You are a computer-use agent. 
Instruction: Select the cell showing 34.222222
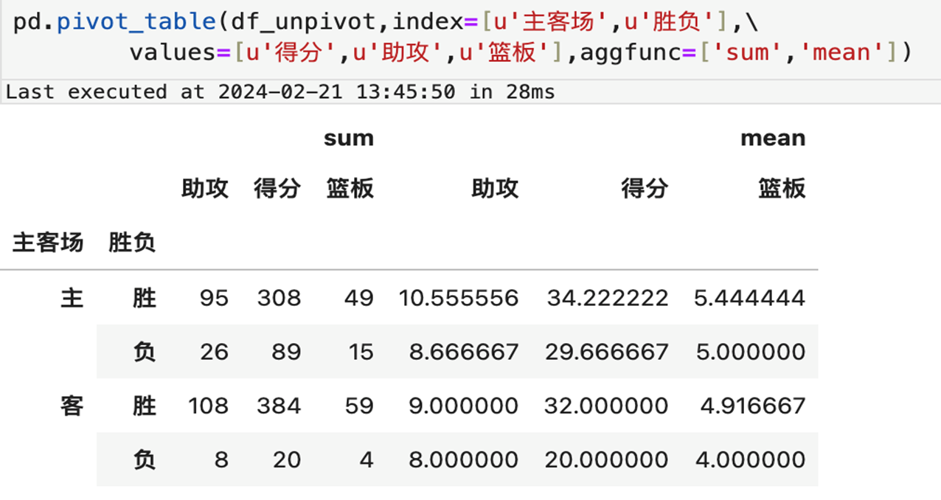[608, 298]
